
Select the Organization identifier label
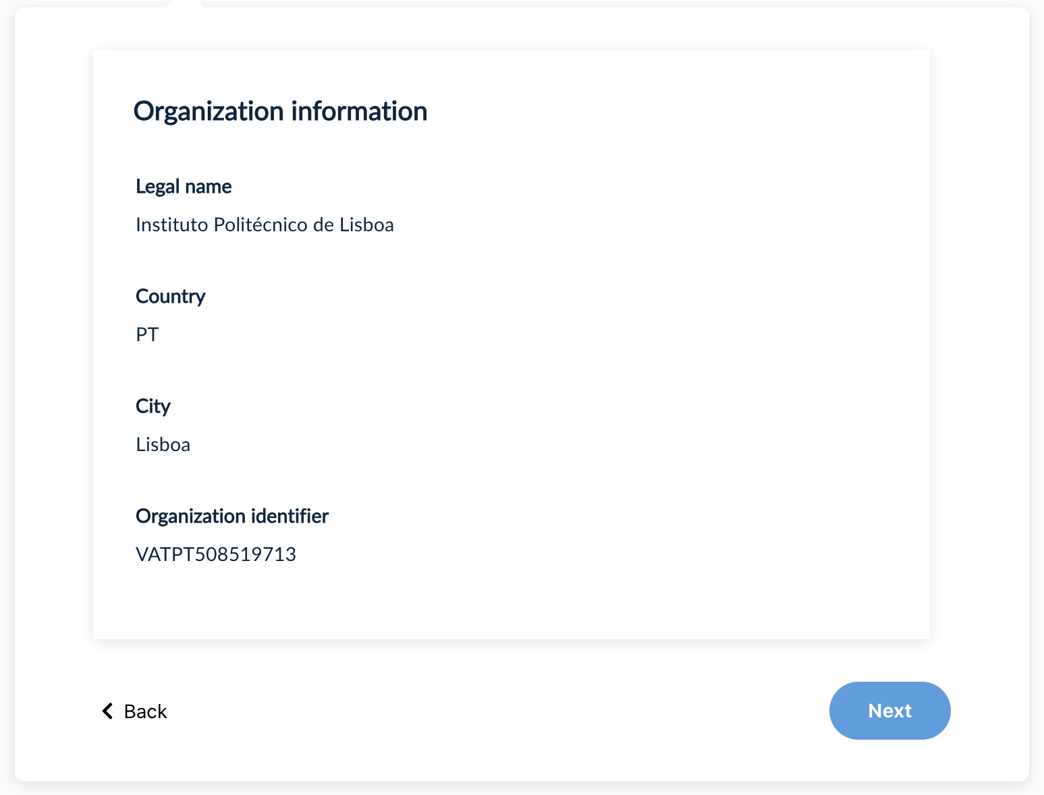[x=232, y=516]
